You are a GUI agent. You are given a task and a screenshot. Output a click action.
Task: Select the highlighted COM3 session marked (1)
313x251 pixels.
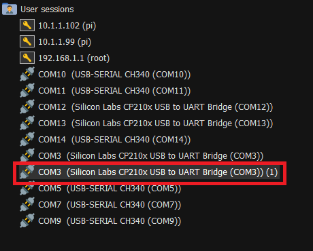click(x=150, y=172)
